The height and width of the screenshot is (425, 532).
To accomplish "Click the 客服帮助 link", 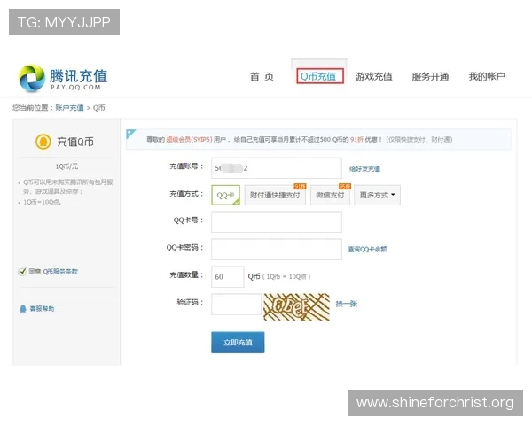I will point(42,309).
